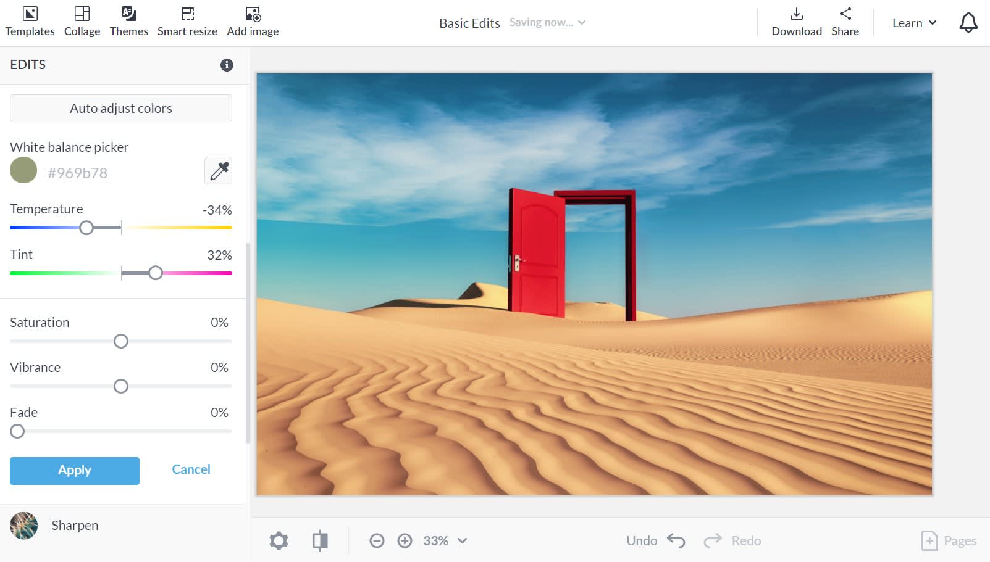Open the Collage tool
Screen dimensions: 990x562
click(x=82, y=22)
